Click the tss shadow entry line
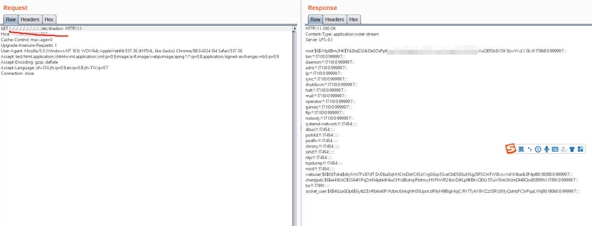The image size is (592, 226). [317, 185]
